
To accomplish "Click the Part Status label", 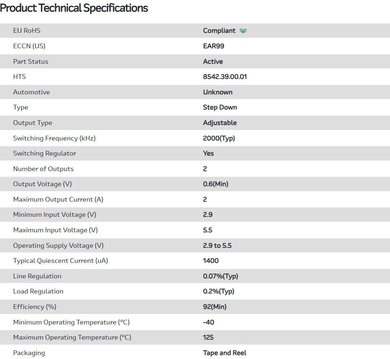I will 31,62.
